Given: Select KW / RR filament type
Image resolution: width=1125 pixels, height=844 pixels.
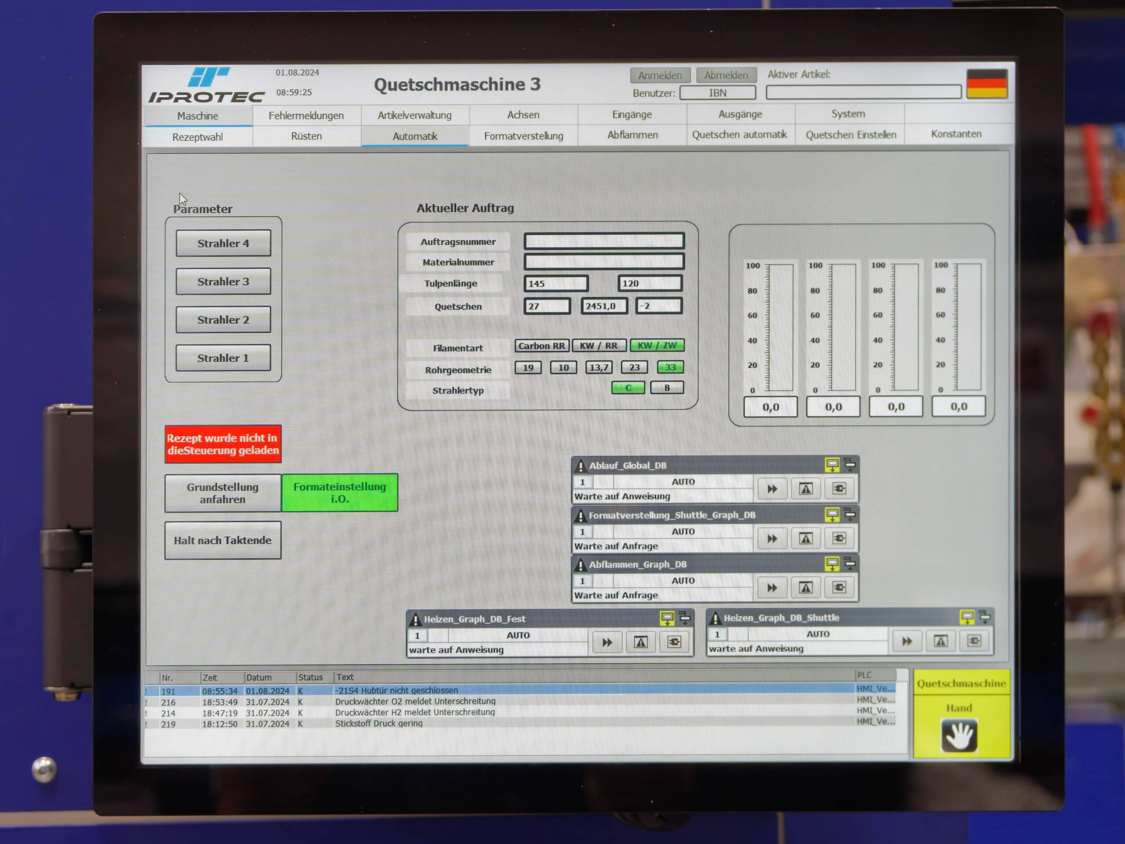Looking at the screenshot, I should click(599, 346).
